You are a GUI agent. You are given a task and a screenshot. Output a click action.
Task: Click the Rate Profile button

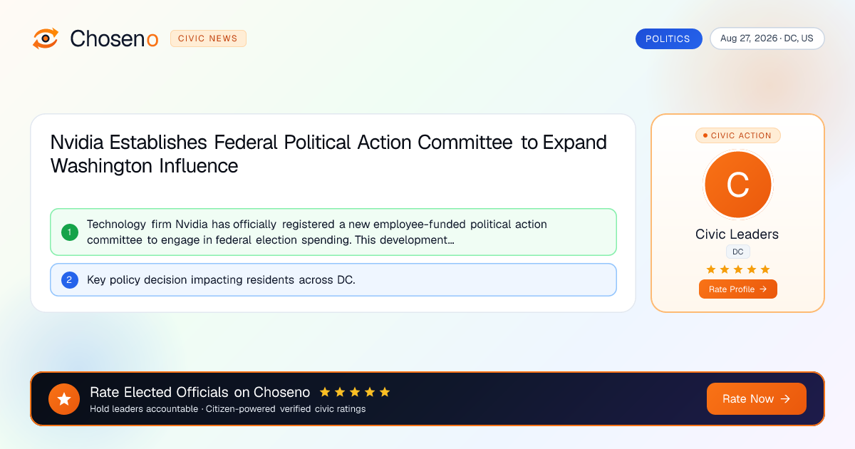pos(737,289)
